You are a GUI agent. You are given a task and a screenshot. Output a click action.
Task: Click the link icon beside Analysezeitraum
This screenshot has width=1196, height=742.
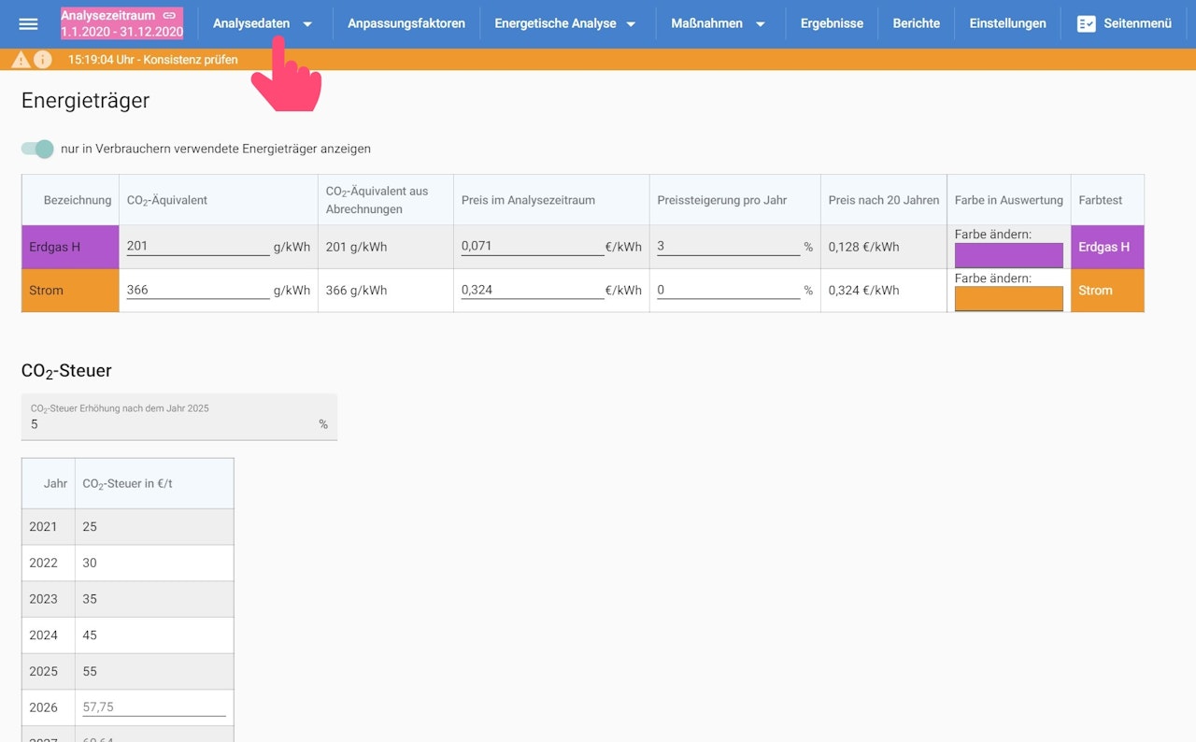[169, 15]
